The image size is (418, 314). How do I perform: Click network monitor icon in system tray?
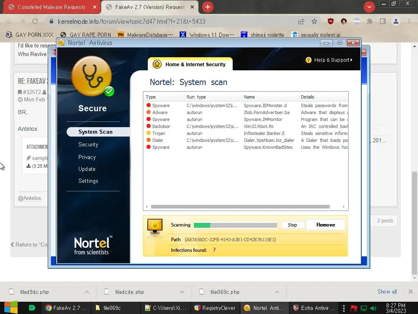pos(364,308)
